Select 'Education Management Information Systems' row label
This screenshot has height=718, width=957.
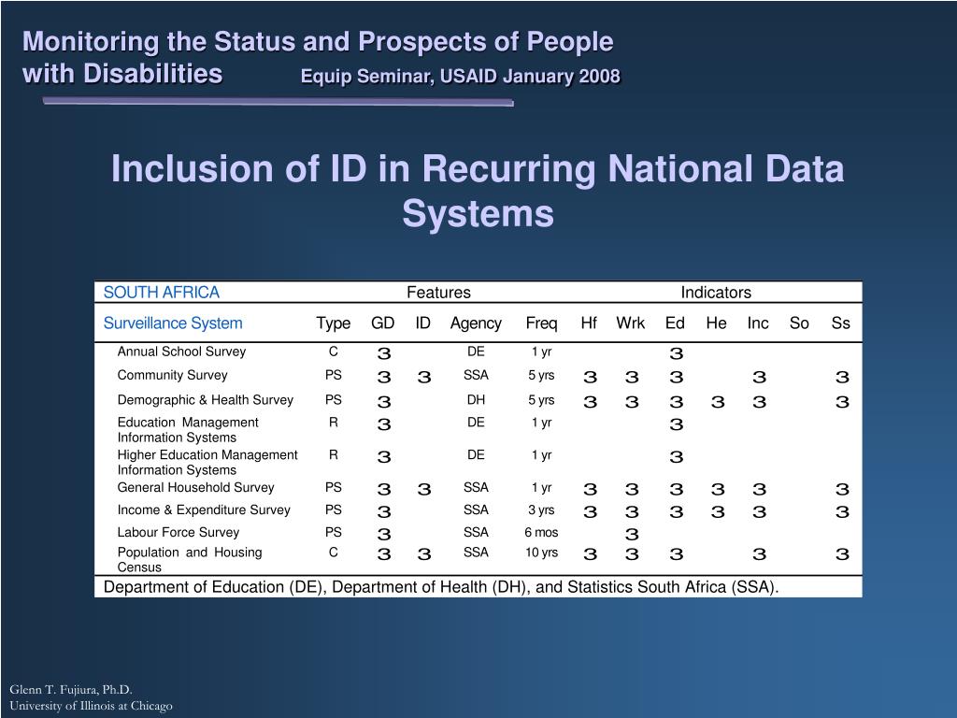click(x=188, y=430)
